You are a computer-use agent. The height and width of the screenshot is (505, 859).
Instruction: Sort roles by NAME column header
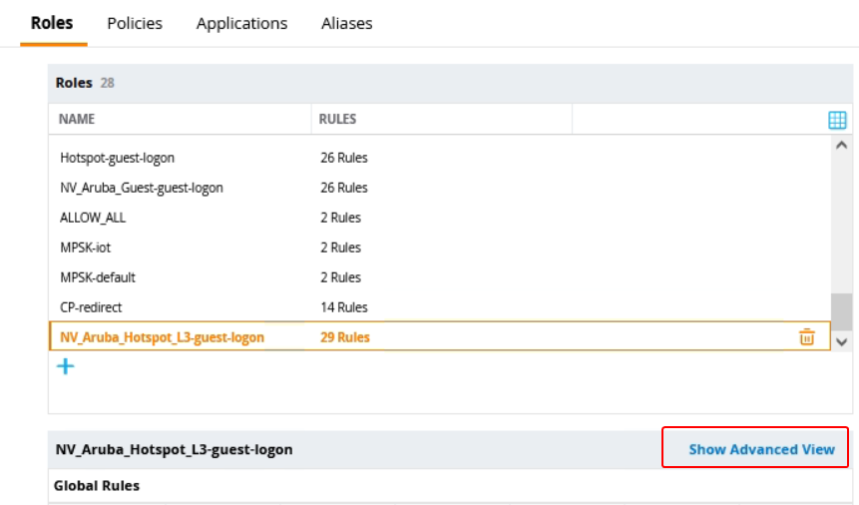click(77, 119)
